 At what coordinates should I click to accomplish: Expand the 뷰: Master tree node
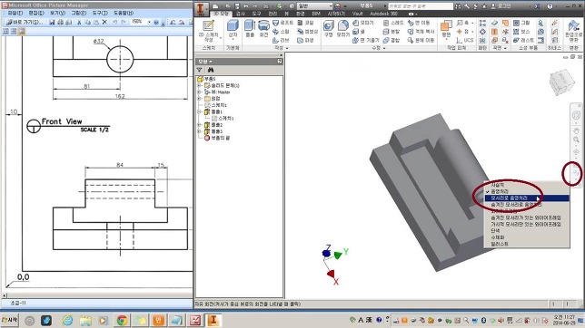[x=200, y=92]
